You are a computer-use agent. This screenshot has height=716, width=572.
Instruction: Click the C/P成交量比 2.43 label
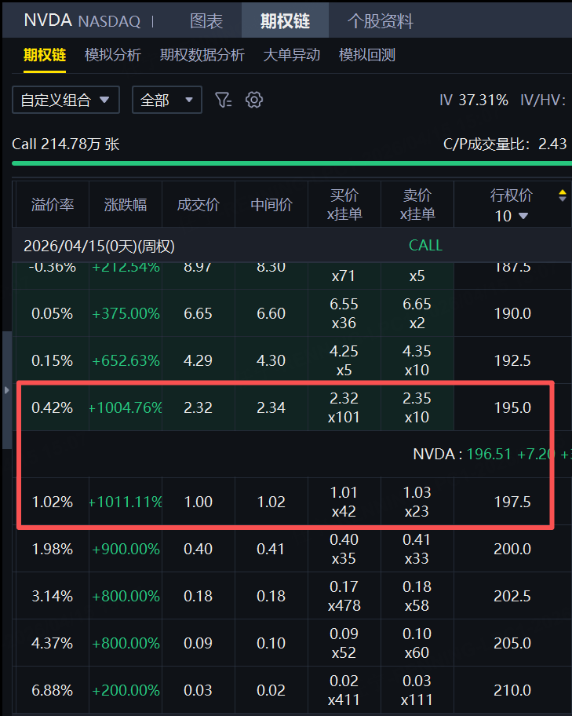(505, 144)
